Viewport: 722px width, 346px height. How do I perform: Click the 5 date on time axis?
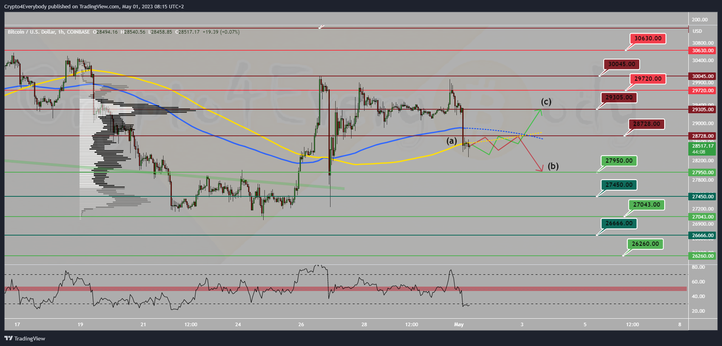click(x=585, y=325)
